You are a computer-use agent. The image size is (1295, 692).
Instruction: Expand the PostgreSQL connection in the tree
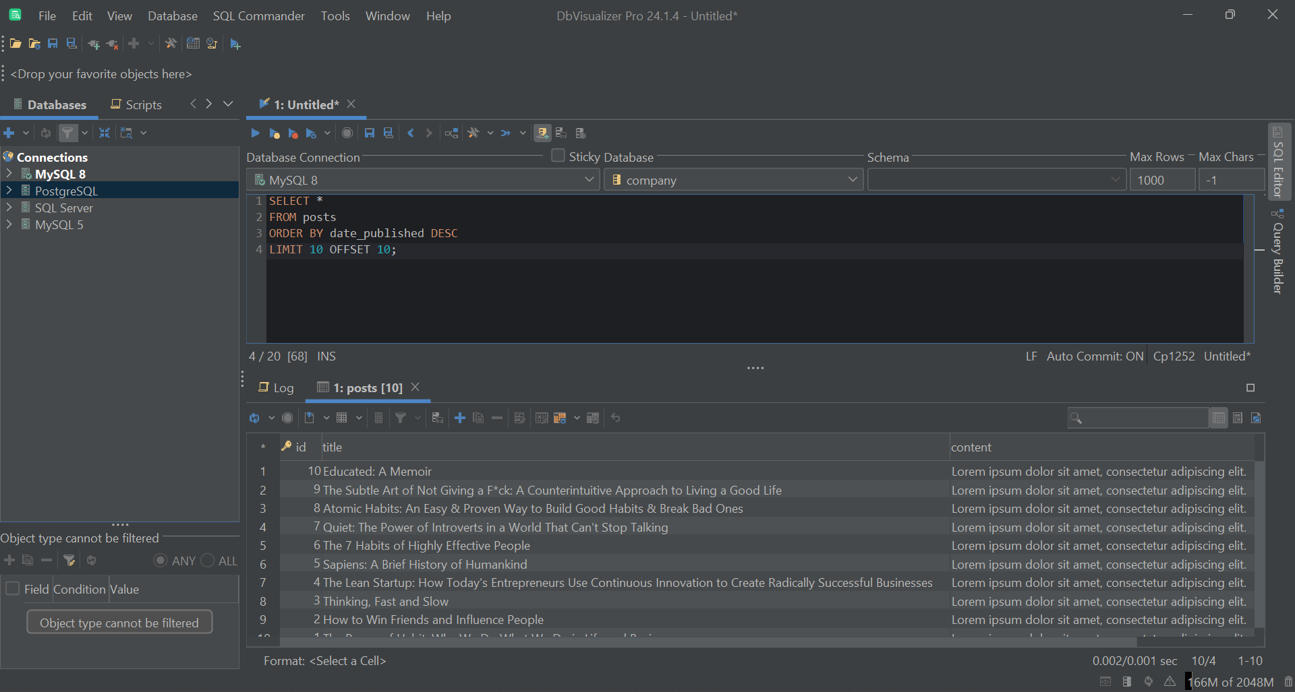9,191
